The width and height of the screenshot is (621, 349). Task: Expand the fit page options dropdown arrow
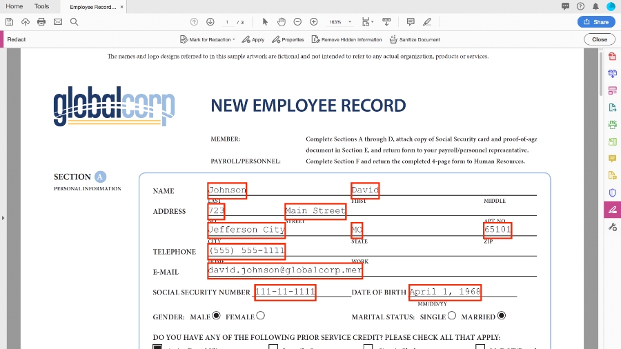tap(373, 22)
